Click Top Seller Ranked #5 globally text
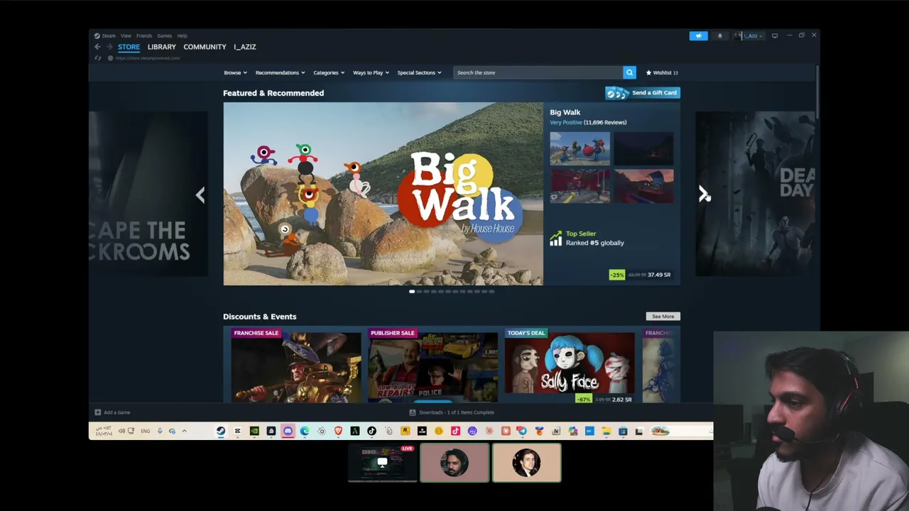This screenshot has height=511, width=909. (x=595, y=238)
